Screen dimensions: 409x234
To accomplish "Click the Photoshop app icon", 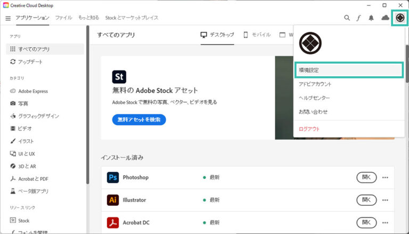I will point(113,177).
